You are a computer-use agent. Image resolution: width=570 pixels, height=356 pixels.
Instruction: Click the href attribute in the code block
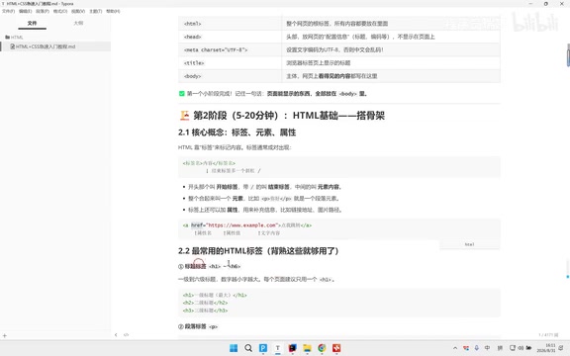tap(197, 225)
